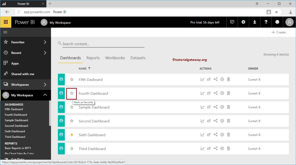Reload the page with refresh icon
296x165 pixels.
(18, 12)
